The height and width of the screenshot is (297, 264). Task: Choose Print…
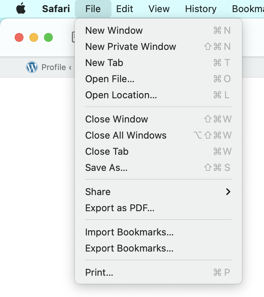coord(158,272)
